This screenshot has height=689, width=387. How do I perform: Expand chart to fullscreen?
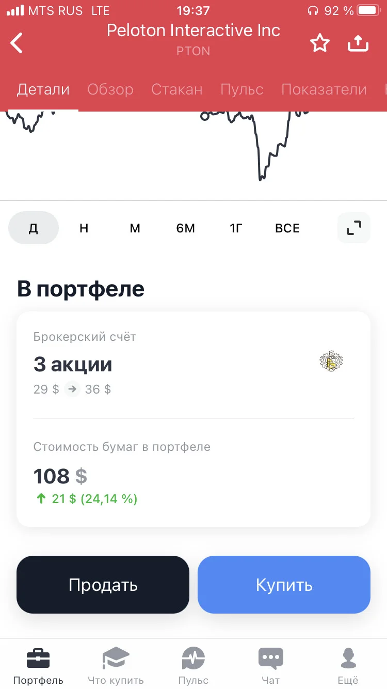pos(354,228)
